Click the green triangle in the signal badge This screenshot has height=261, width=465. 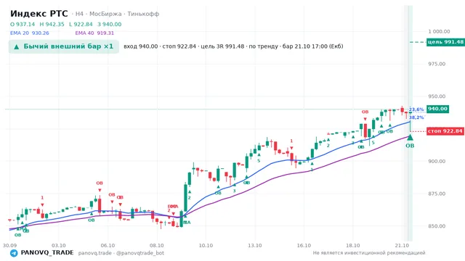[x=17, y=46]
